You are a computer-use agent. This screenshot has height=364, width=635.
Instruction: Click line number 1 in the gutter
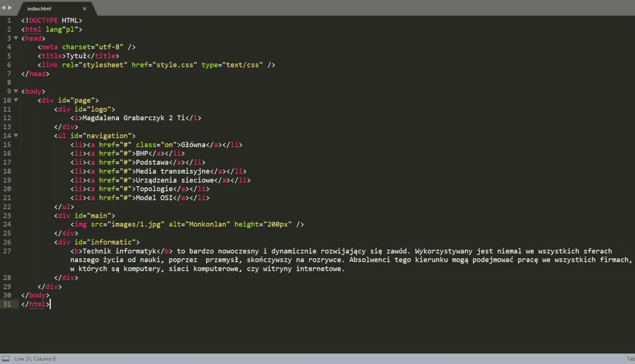(9, 20)
